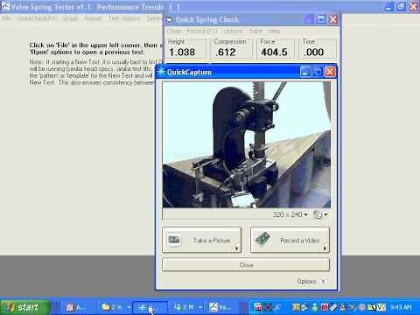Open Help menu in Quick Spring Check
Image resolution: width=420 pixels, height=315 pixels.
(x=274, y=31)
